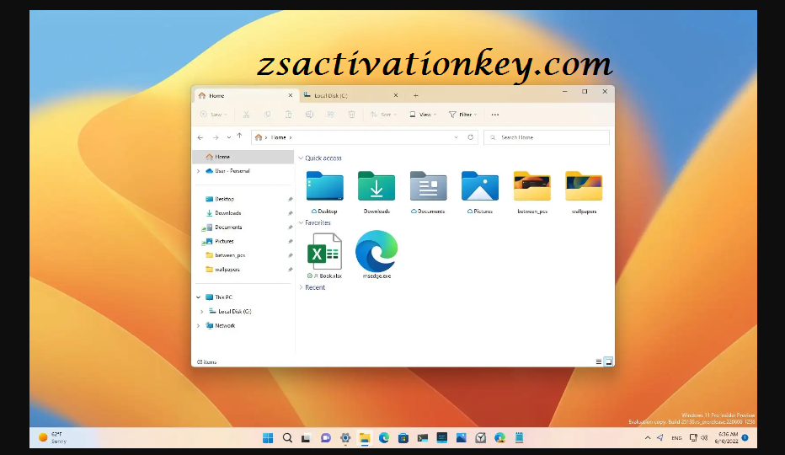Viewport: 785px width, 455px height.
Task: Open recent locations chevron
Action: 229,137
